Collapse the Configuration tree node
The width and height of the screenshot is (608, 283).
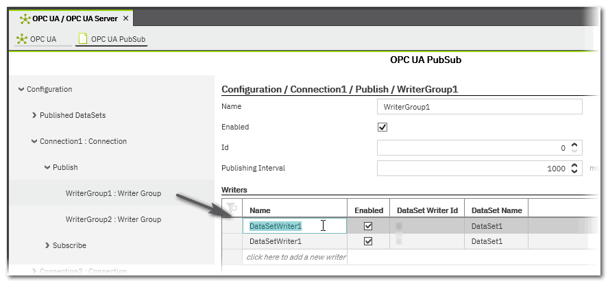point(21,90)
